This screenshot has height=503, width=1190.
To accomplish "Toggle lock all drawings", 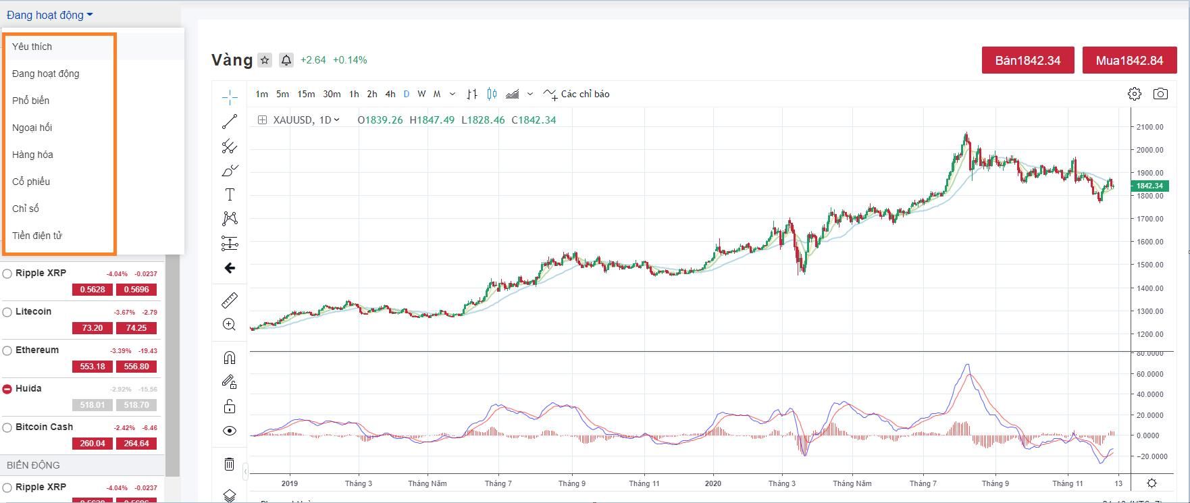I will pos(230,406).
